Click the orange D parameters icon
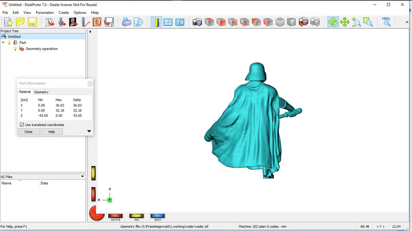 97,22
